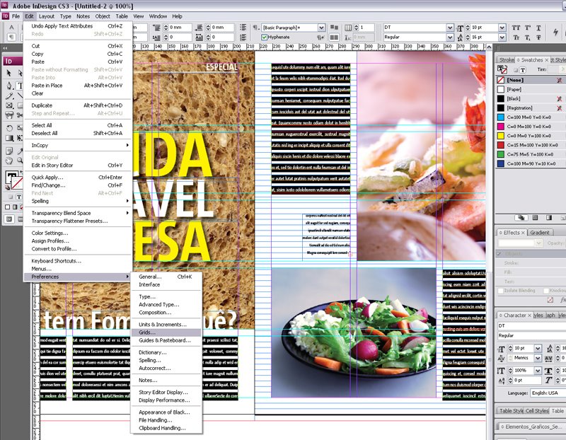This screenshot has width=566, height=440.
Task: Toggle the Hyphenate checkbox
Action: 265,37
